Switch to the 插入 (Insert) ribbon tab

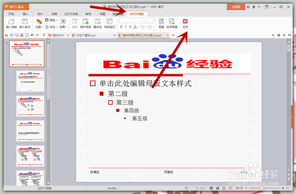[x=26, y=14]
